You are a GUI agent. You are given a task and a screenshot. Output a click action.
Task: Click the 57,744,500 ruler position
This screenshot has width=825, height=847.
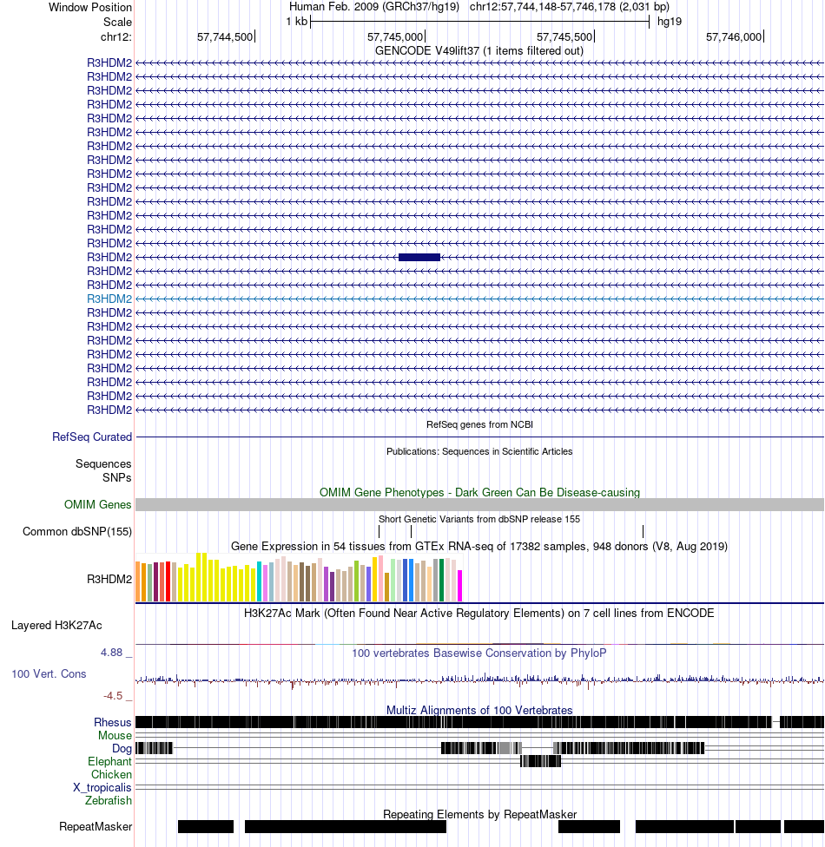[x=225, y=37]
